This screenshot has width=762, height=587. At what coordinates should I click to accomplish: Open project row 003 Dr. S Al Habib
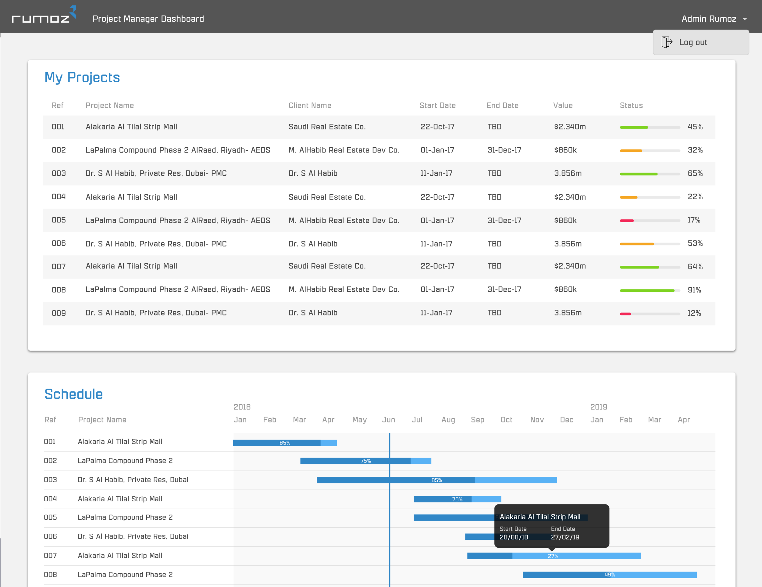click(156, 173)
